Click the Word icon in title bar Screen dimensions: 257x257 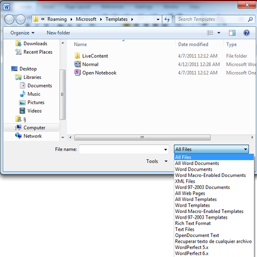pyautogui.click(x=6, y=7)
